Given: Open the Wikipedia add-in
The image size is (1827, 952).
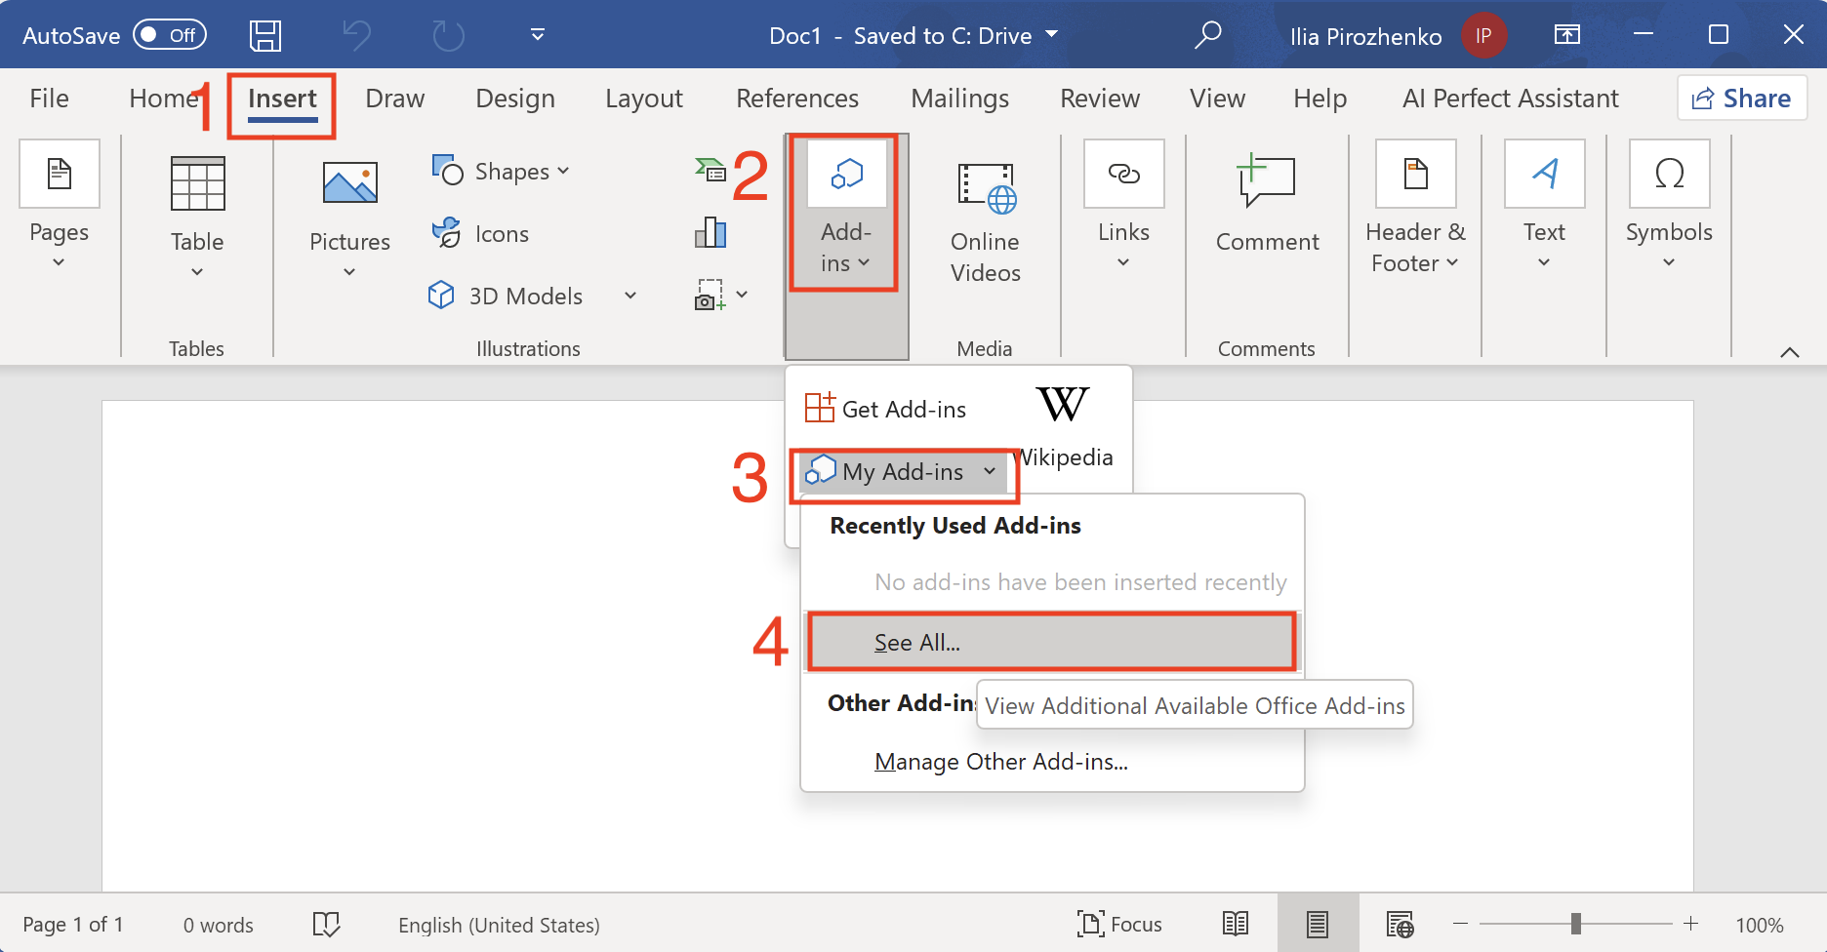Looking at the screenshot, I should click(1063, 427).
